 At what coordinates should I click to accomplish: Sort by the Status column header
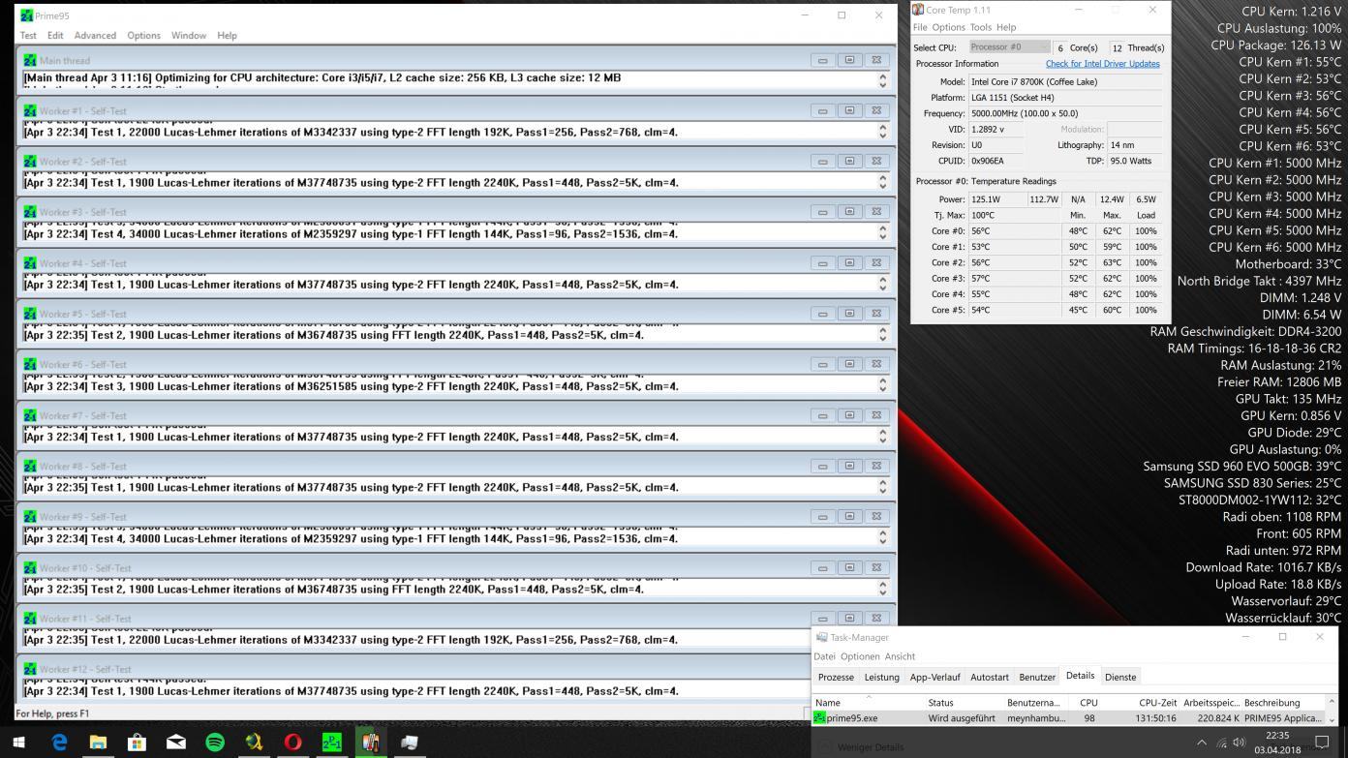pyautogui.click(x=964, y=702)
